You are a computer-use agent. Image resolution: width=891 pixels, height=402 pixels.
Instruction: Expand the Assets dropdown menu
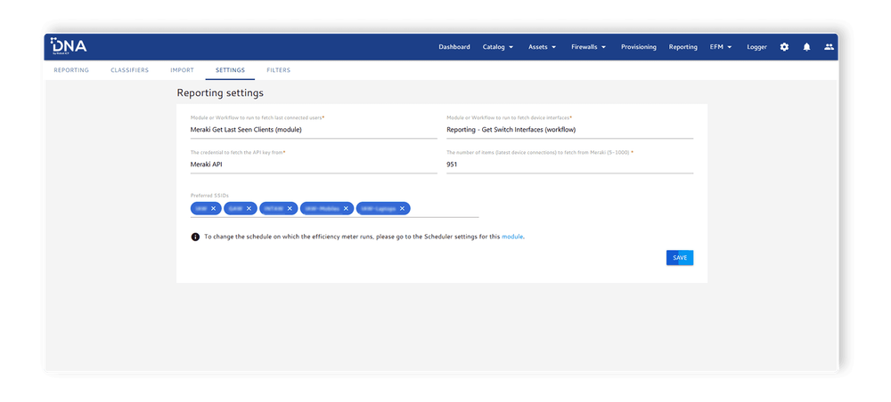542,47
